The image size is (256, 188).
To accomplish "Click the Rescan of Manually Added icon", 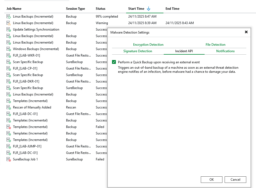I will 8,107.
